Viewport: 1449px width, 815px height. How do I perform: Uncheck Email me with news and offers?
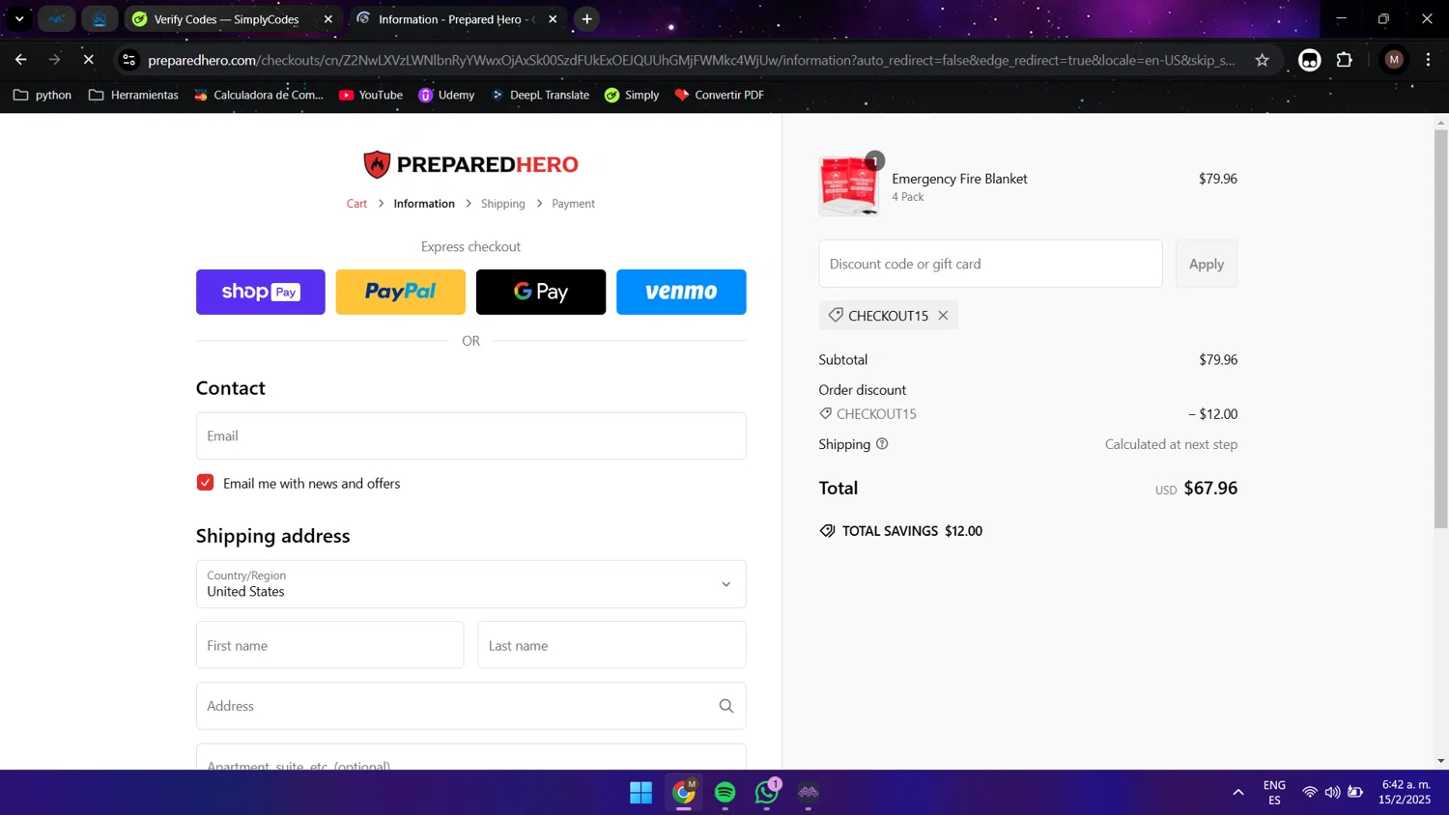(x=205, y=483)
